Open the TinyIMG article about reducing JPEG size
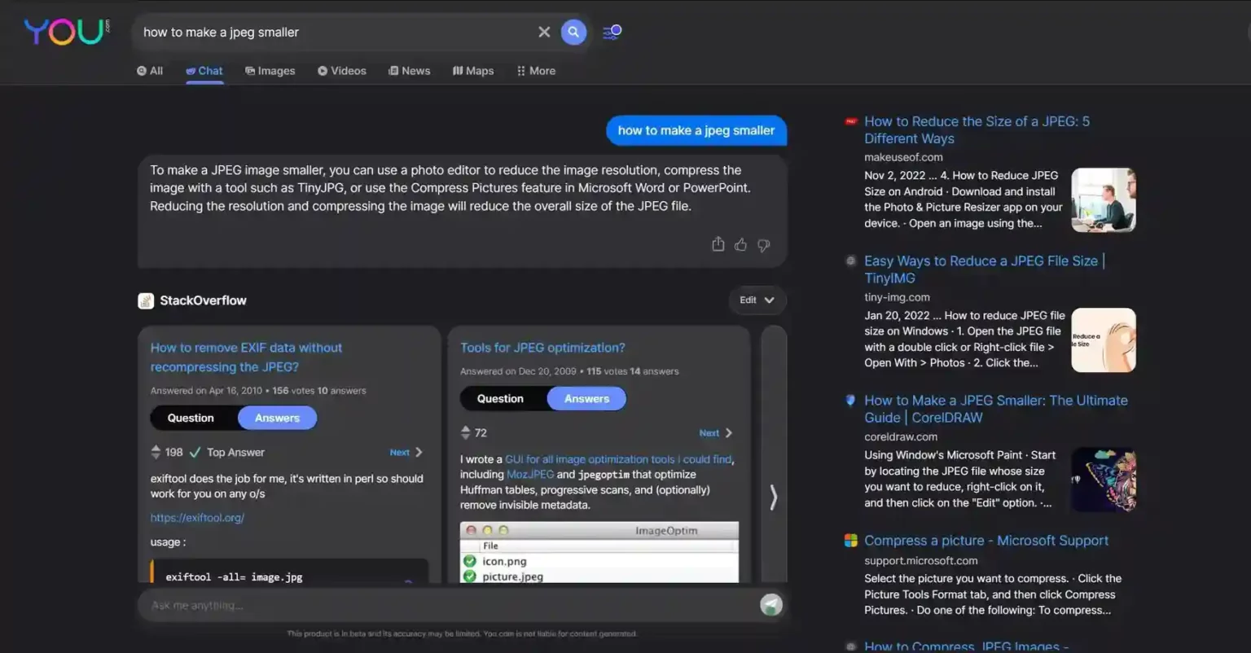This screenshot has width=1251, height=653. click(x=983, y=269)
